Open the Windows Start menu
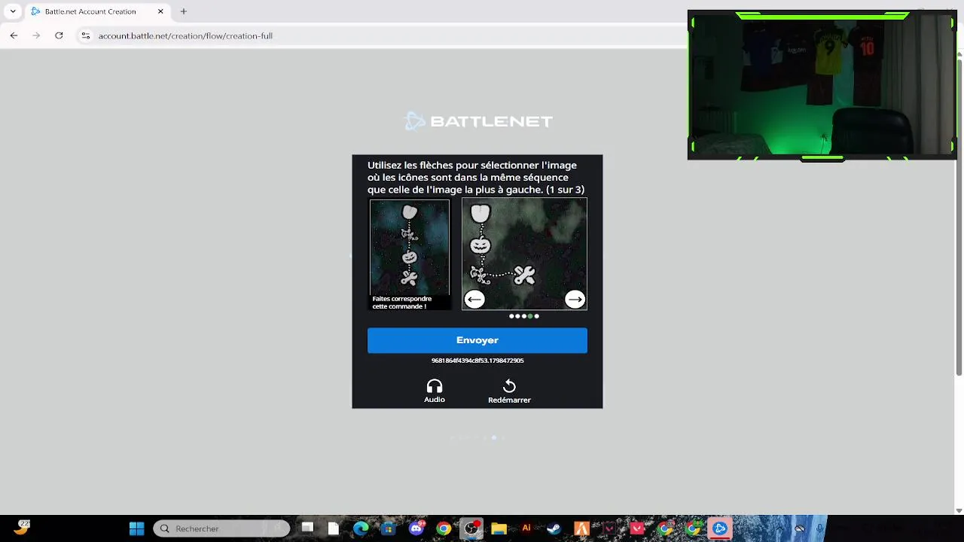Image resolution: width=964 pixels, height=542 pixels. coord(136,528)
